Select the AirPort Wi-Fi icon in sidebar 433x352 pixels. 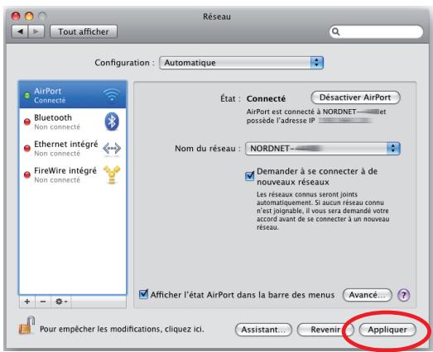(x=112, y=95)
